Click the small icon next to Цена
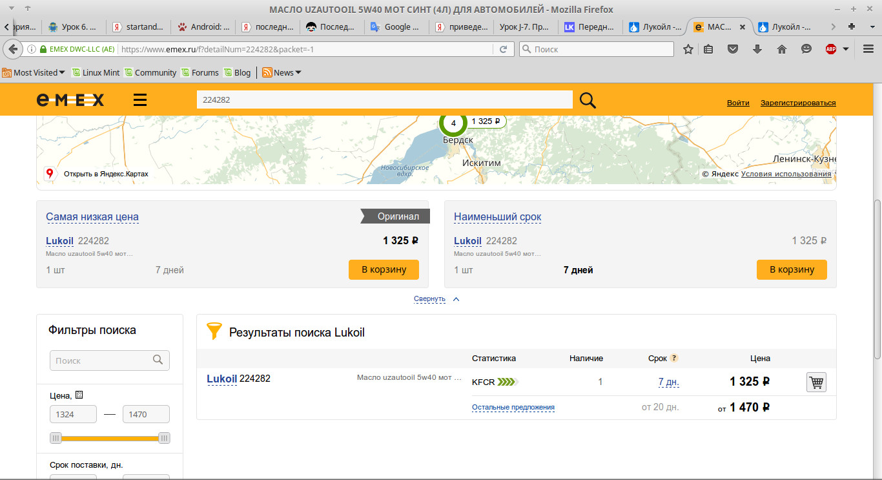The height and width of the screenshot is (480, 882). coord(79,395)
